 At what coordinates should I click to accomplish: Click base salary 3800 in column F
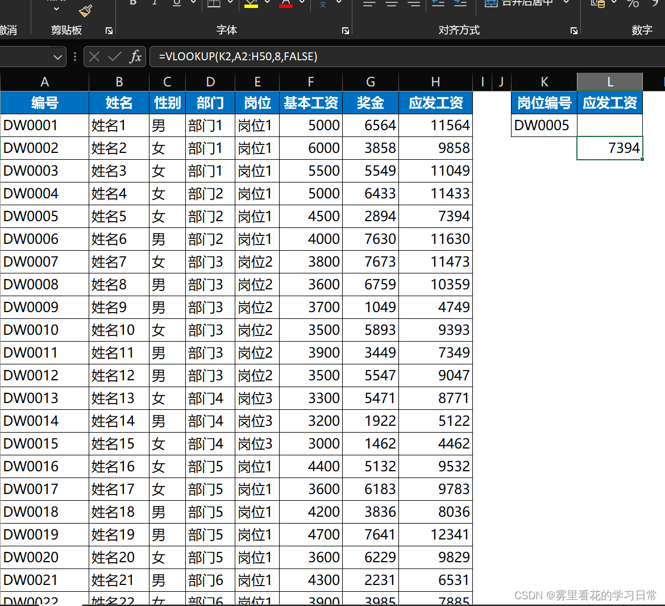click(x=310, y=262)
